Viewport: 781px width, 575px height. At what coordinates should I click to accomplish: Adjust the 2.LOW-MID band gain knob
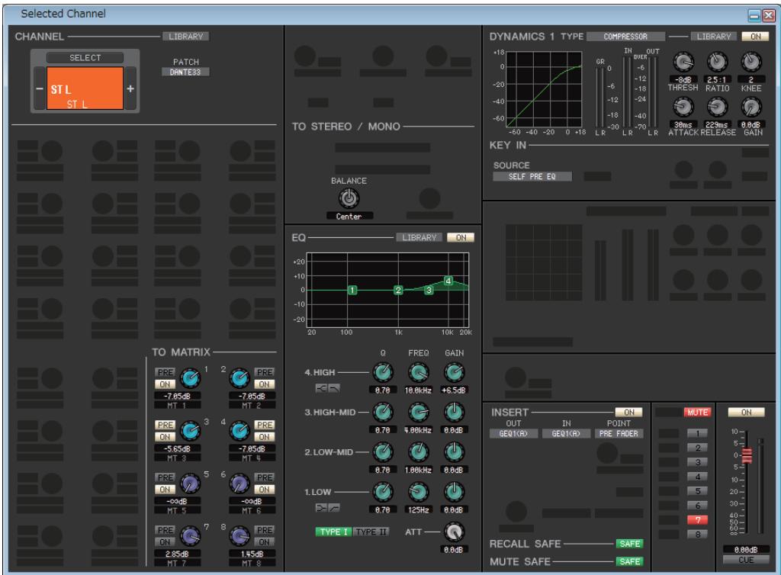click(454, 452)
